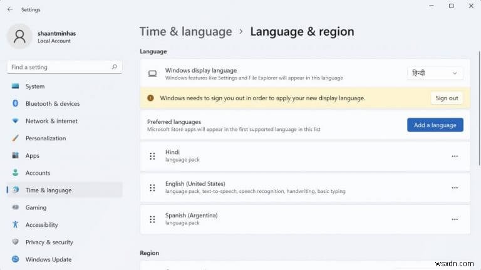Open more options for English (United States)
481x270 pixels.
coord(455,187)
